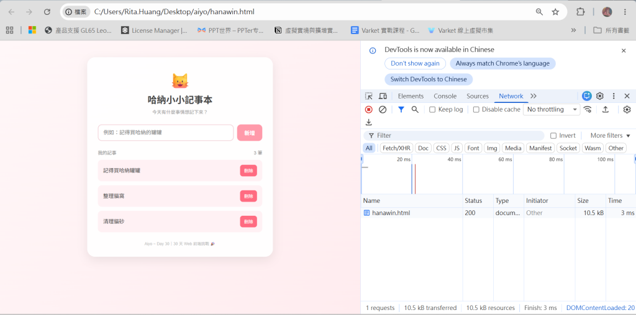Stop recording the network log
The image size is (636, 315).
[x=369, y=109]
